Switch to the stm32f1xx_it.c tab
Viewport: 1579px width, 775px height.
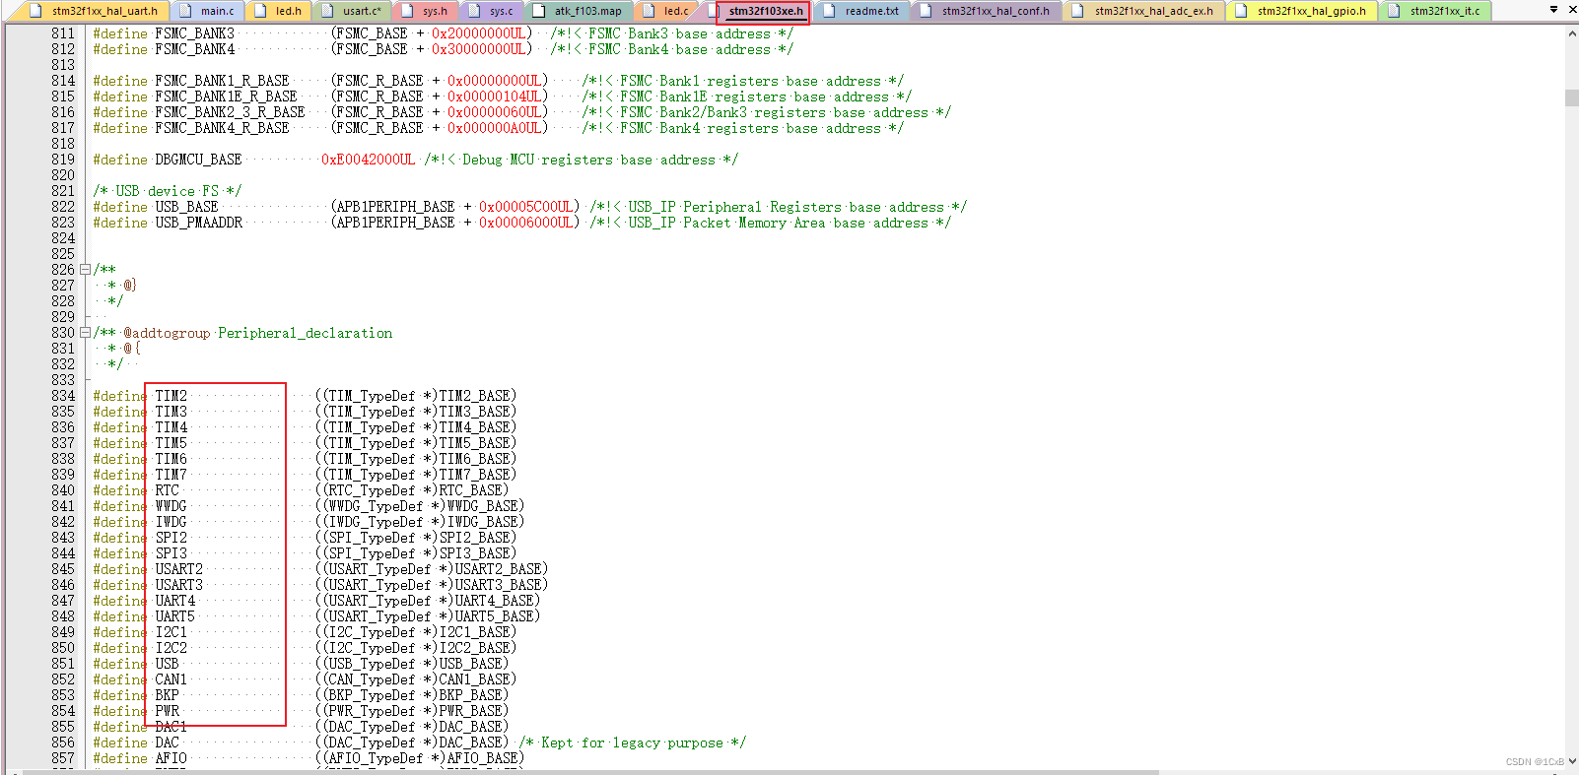[1436, 11]
